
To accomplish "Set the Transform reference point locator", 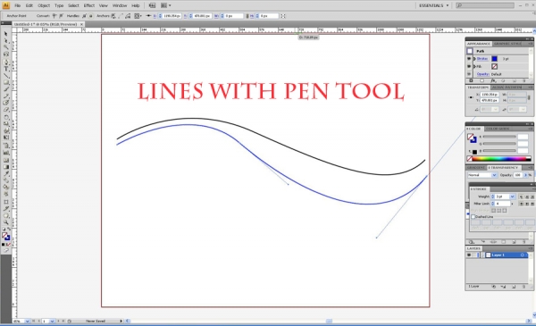I will (x=471, y=97).
